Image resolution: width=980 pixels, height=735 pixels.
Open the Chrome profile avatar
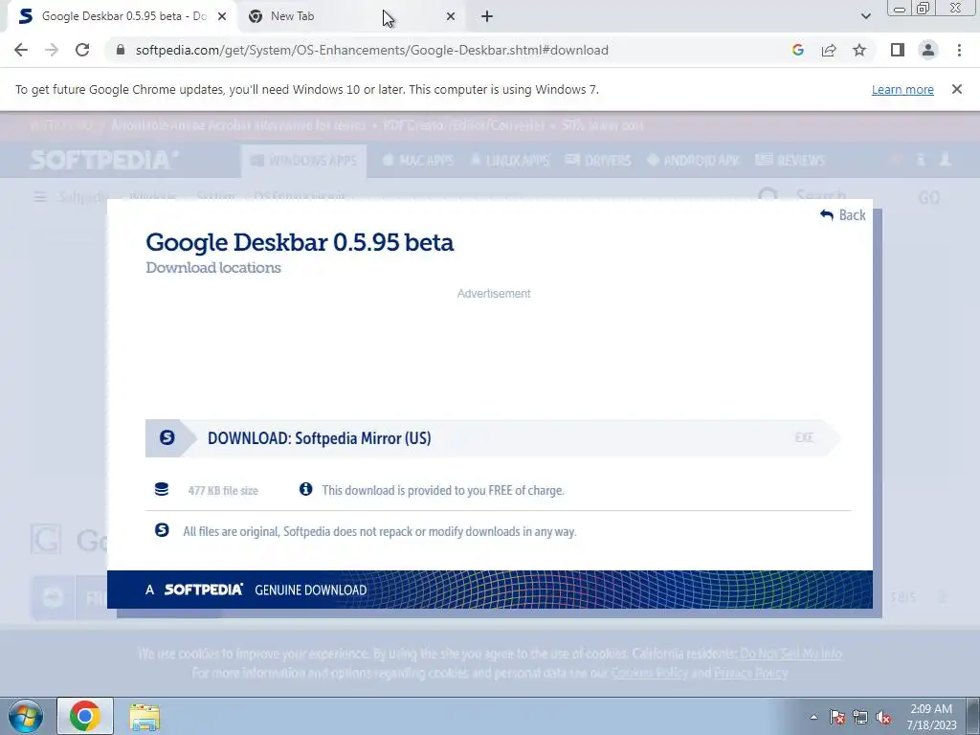[x=928, y=50]
